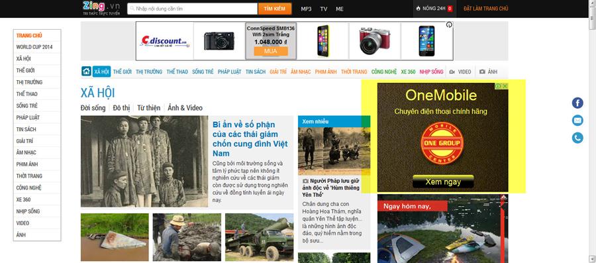Open the thái giám article headline
The image size is (596, 263).
point(250,139)
